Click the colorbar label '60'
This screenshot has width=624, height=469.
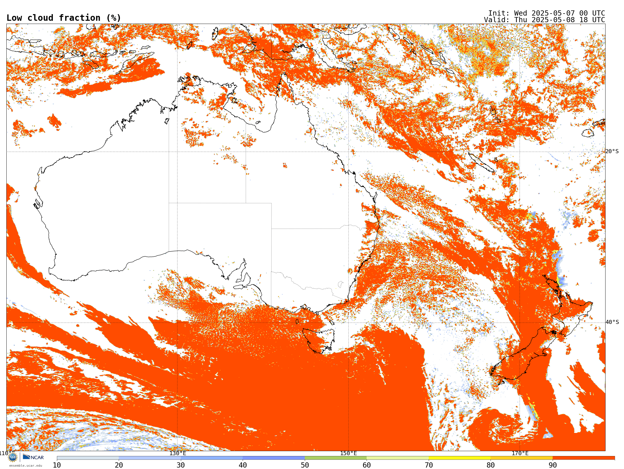click(x=367, y=465)
